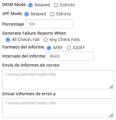Click the Intervalo del informe field

point(70,56)
